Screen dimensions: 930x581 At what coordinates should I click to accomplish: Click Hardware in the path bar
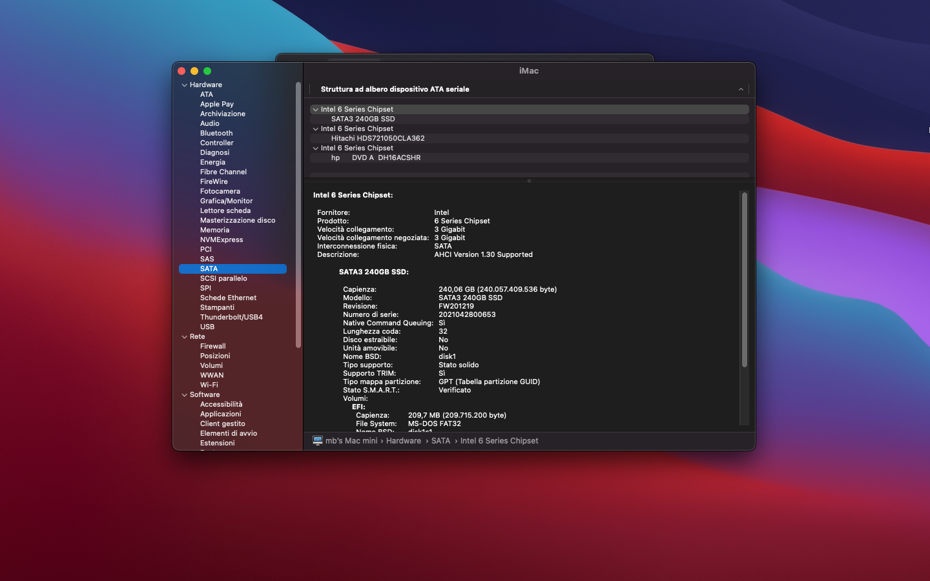point(404,441)
